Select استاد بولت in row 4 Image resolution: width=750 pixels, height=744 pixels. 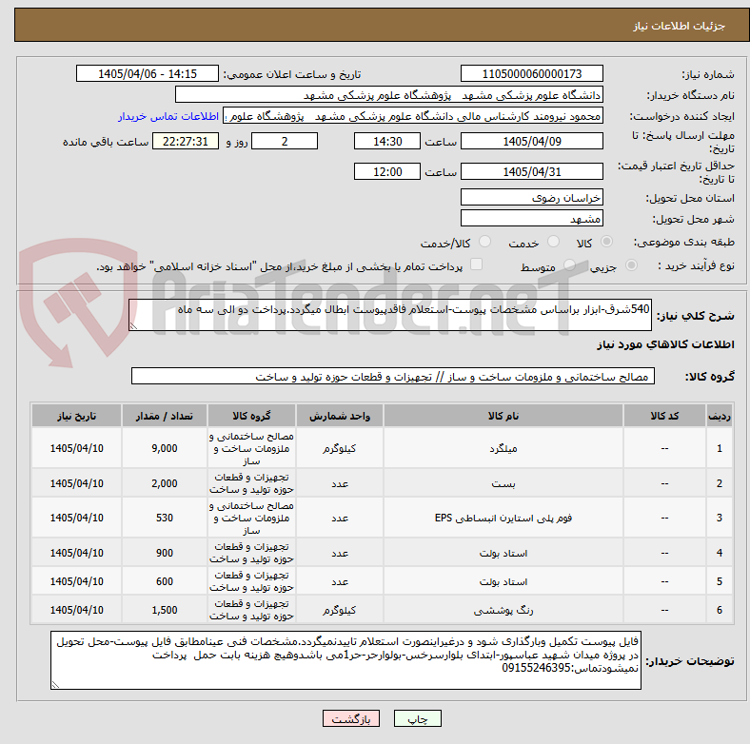click(503, 553)
